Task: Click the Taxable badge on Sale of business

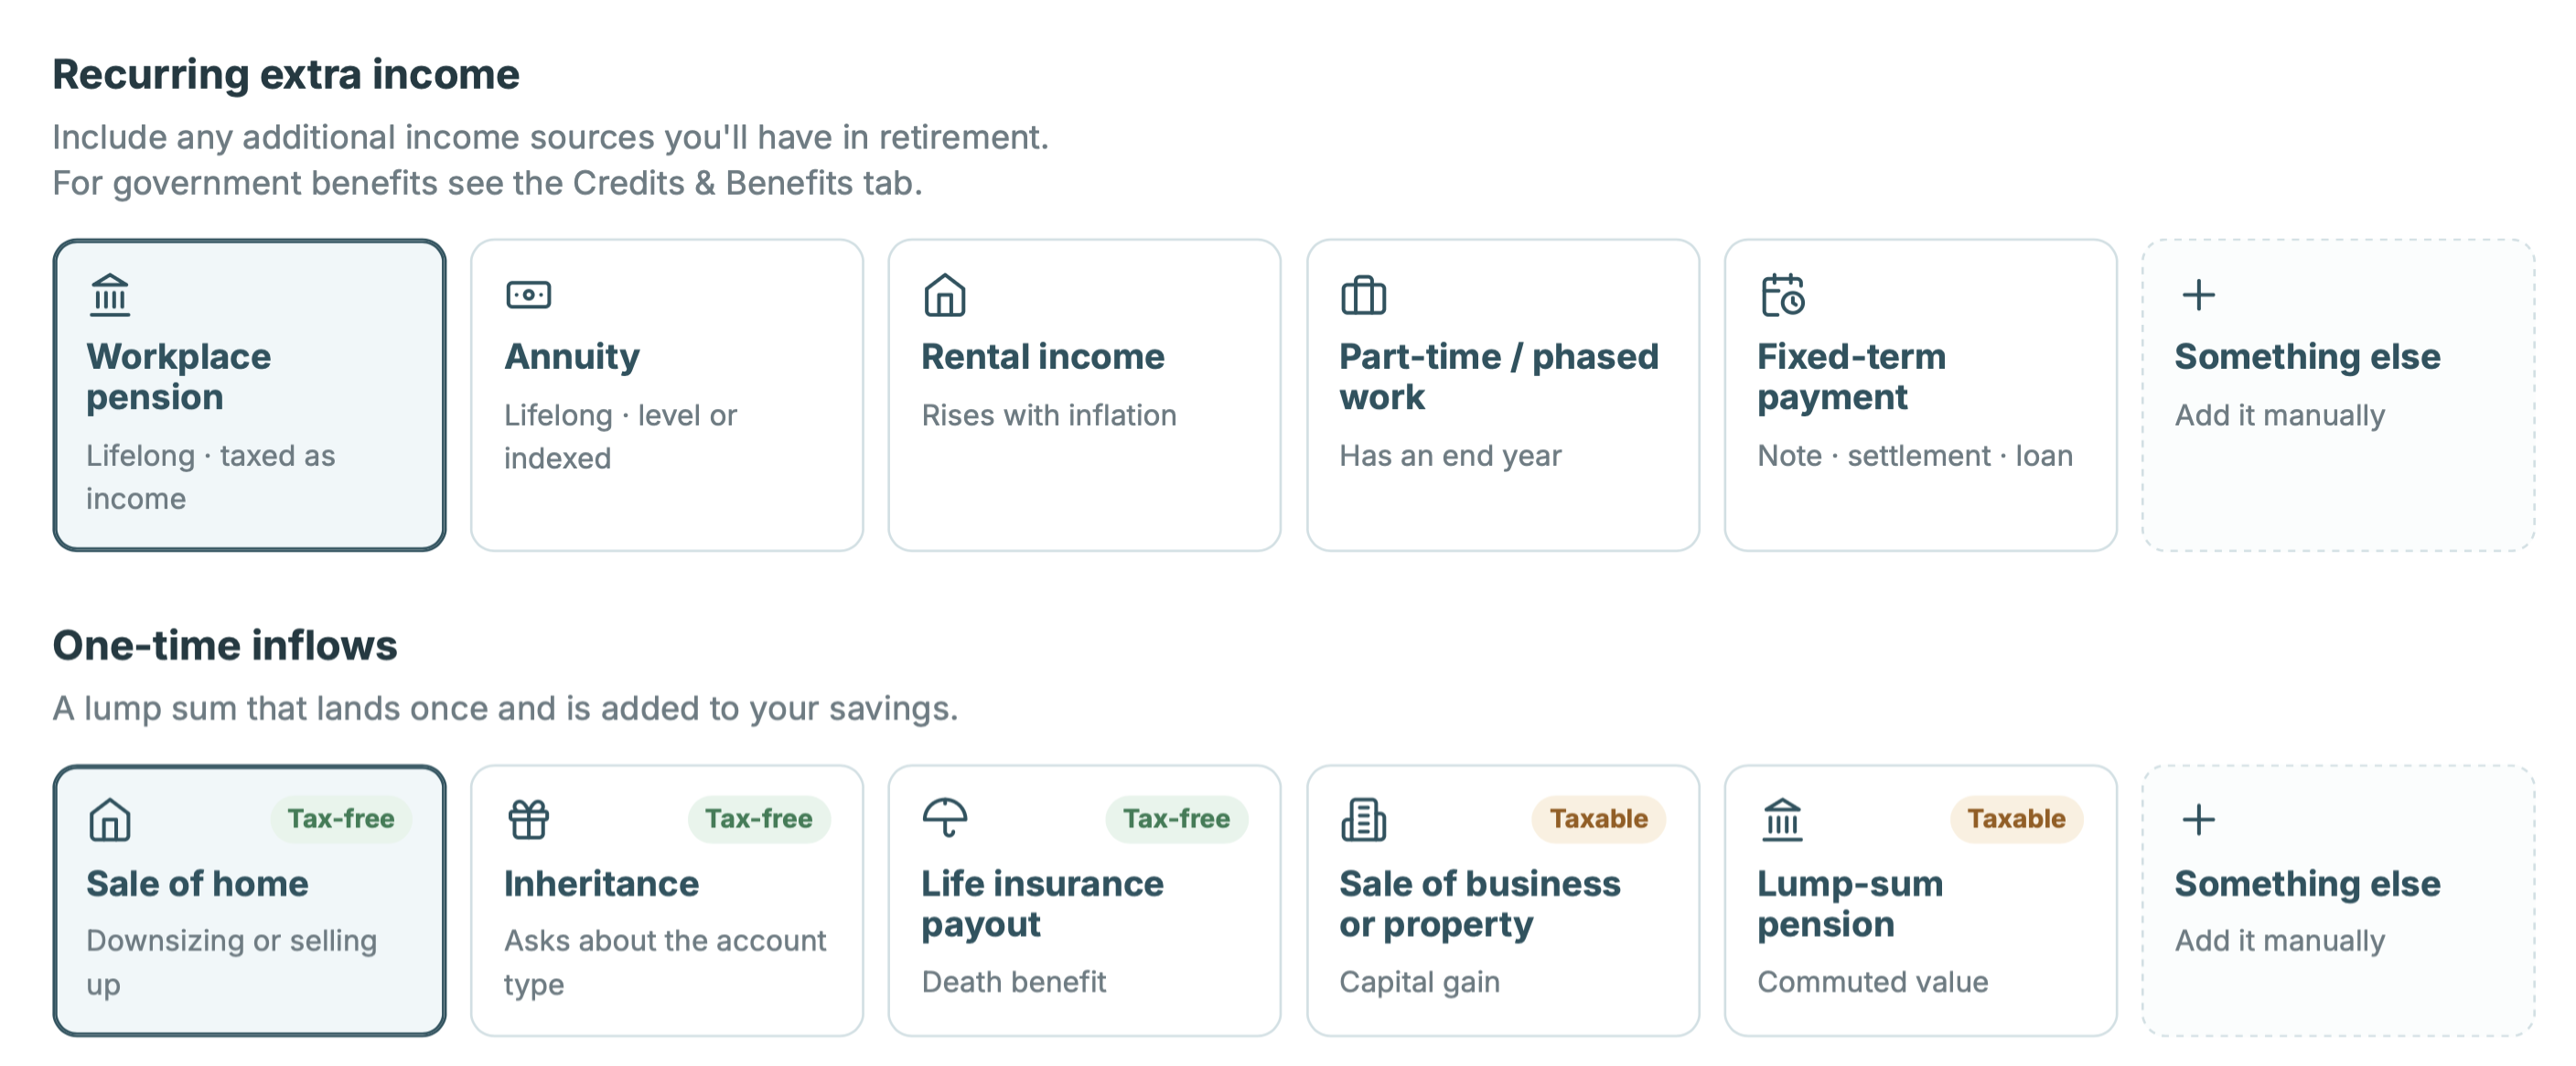Action: click(1598, 819)
